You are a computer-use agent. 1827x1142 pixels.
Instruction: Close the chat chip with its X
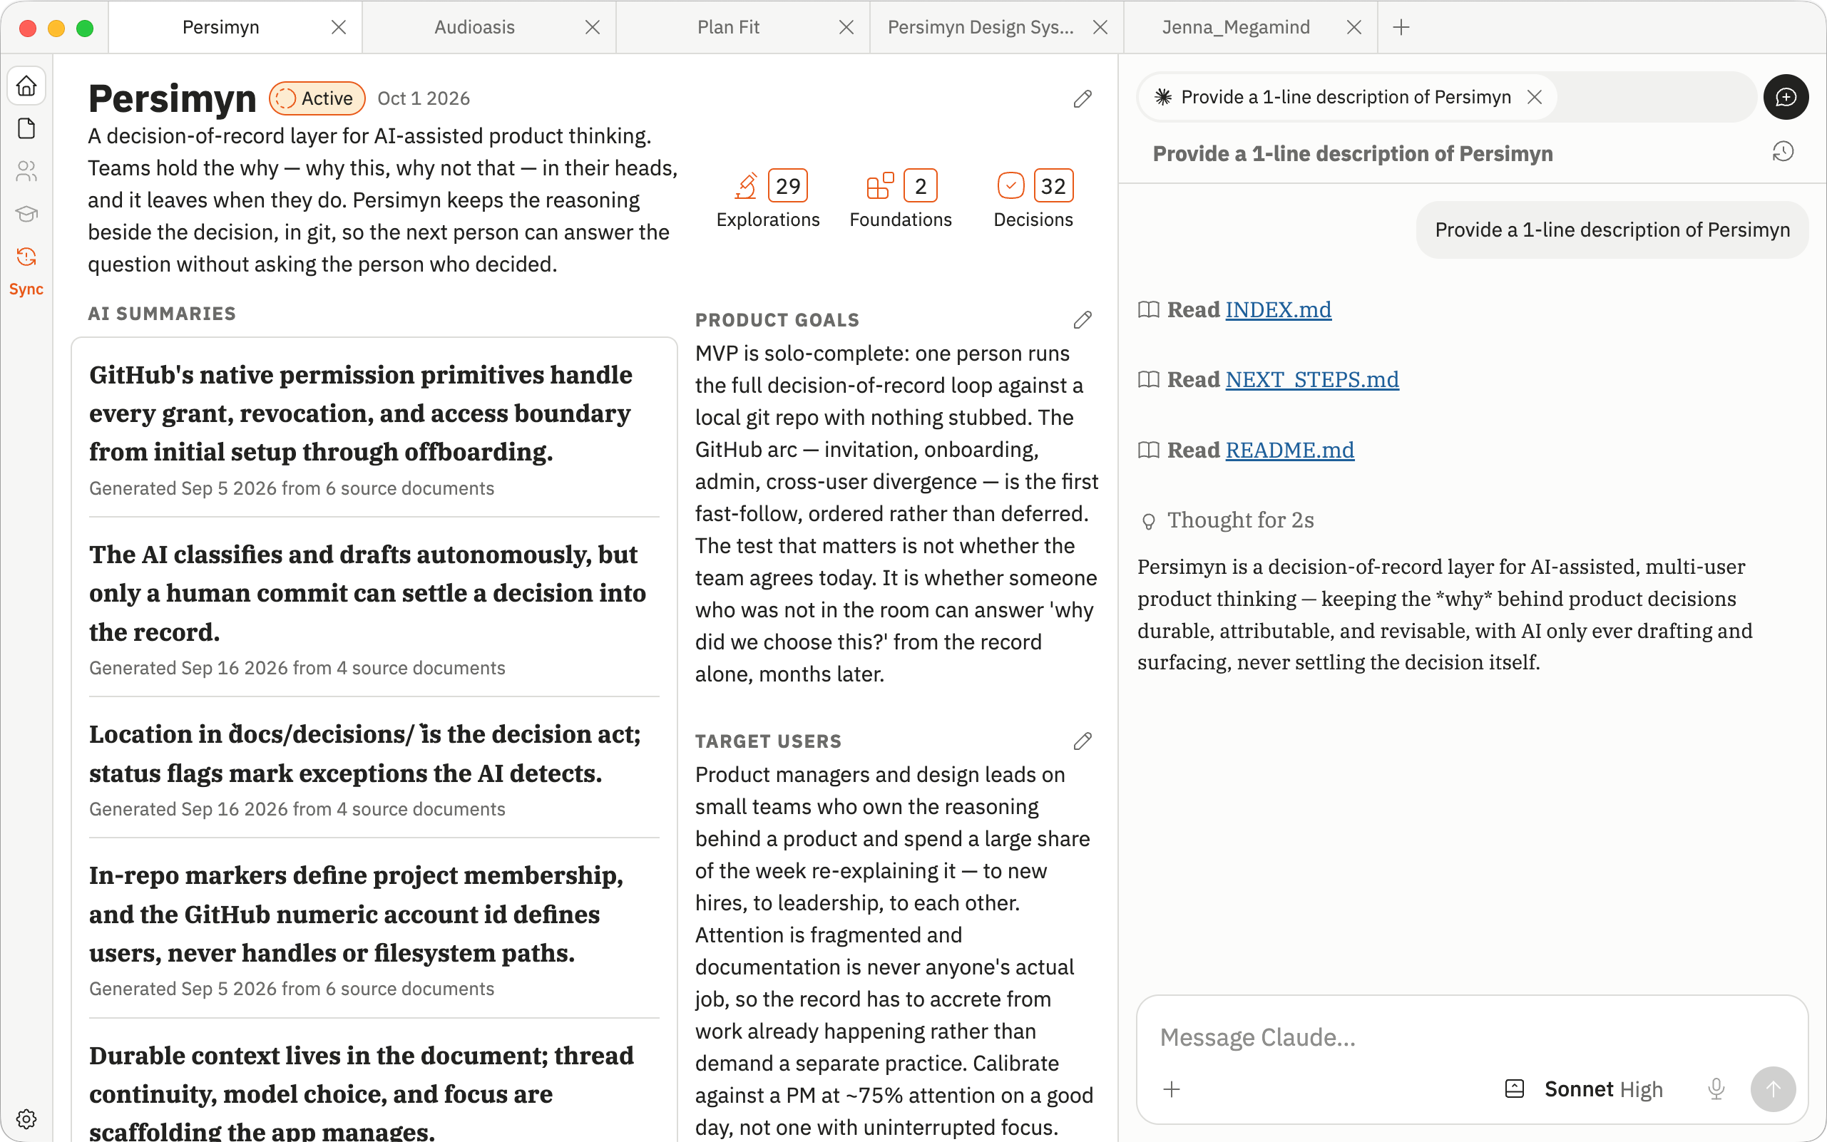pyautogui.click(x=1534, y=98)
